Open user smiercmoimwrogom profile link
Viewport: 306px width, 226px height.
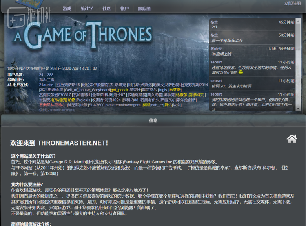click(x=124, y=105)
